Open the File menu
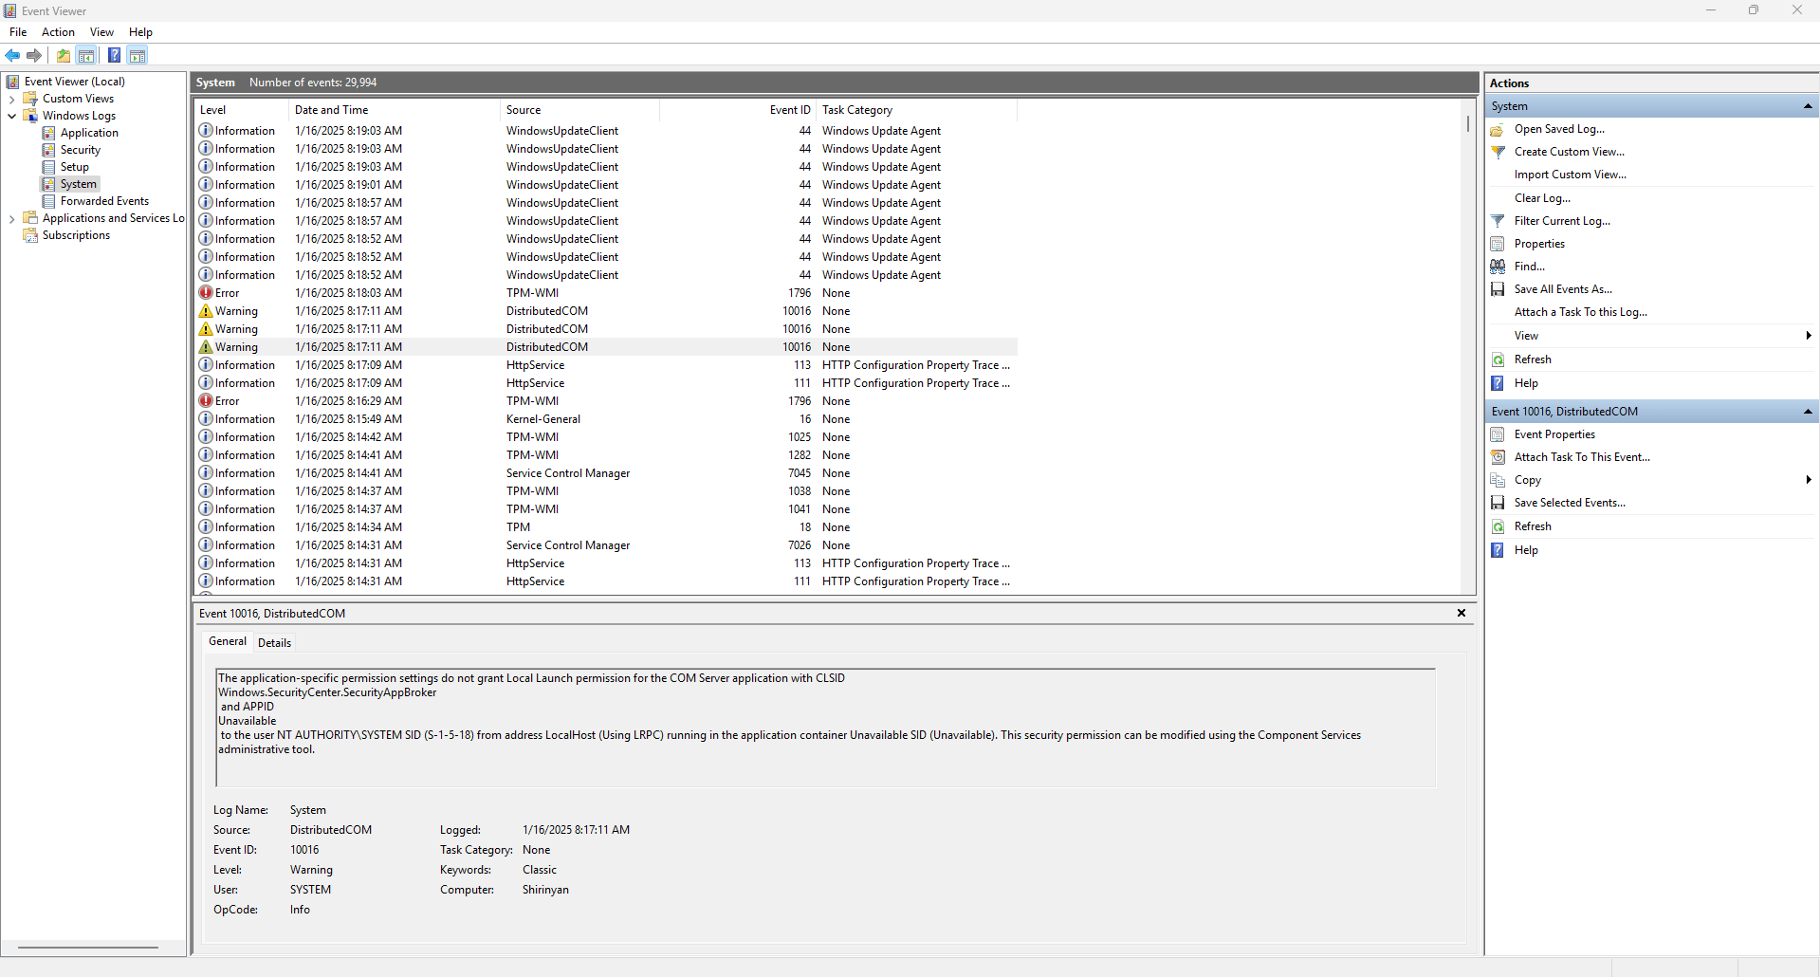The height and width of the screenshot is (977, 1820). 18,32
